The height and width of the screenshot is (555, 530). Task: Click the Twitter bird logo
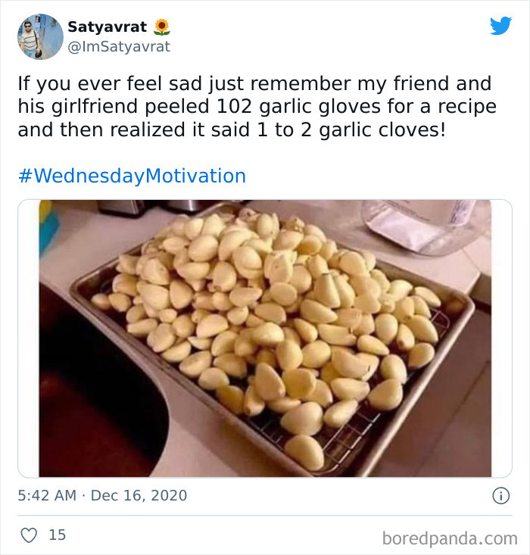click(500, 26)
